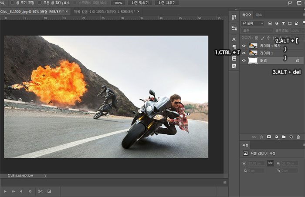Filter layers by smart objects icon
305x197 pixels.
point(296,23)
